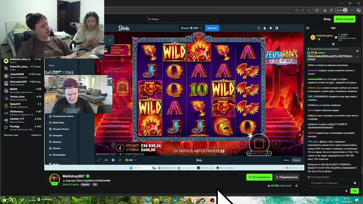Open the JesusAVGN channel in sidebar
This screenshot has height=204, width=363.
tap(22, 76)
